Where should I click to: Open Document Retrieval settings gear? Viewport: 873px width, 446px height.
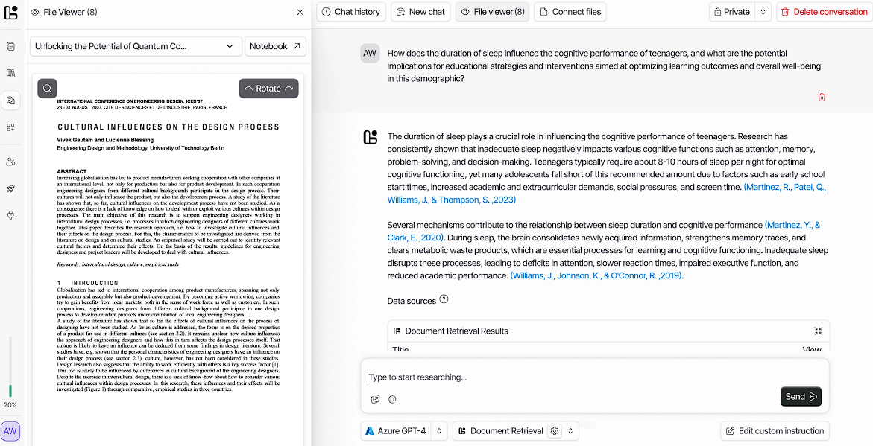point(554,431)
